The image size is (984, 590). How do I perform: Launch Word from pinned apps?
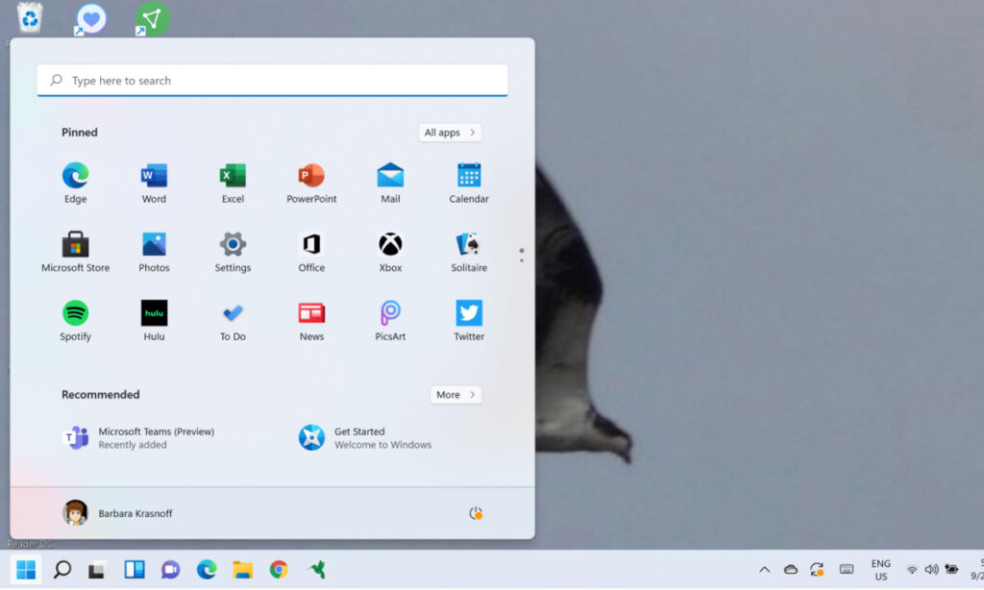154,183
